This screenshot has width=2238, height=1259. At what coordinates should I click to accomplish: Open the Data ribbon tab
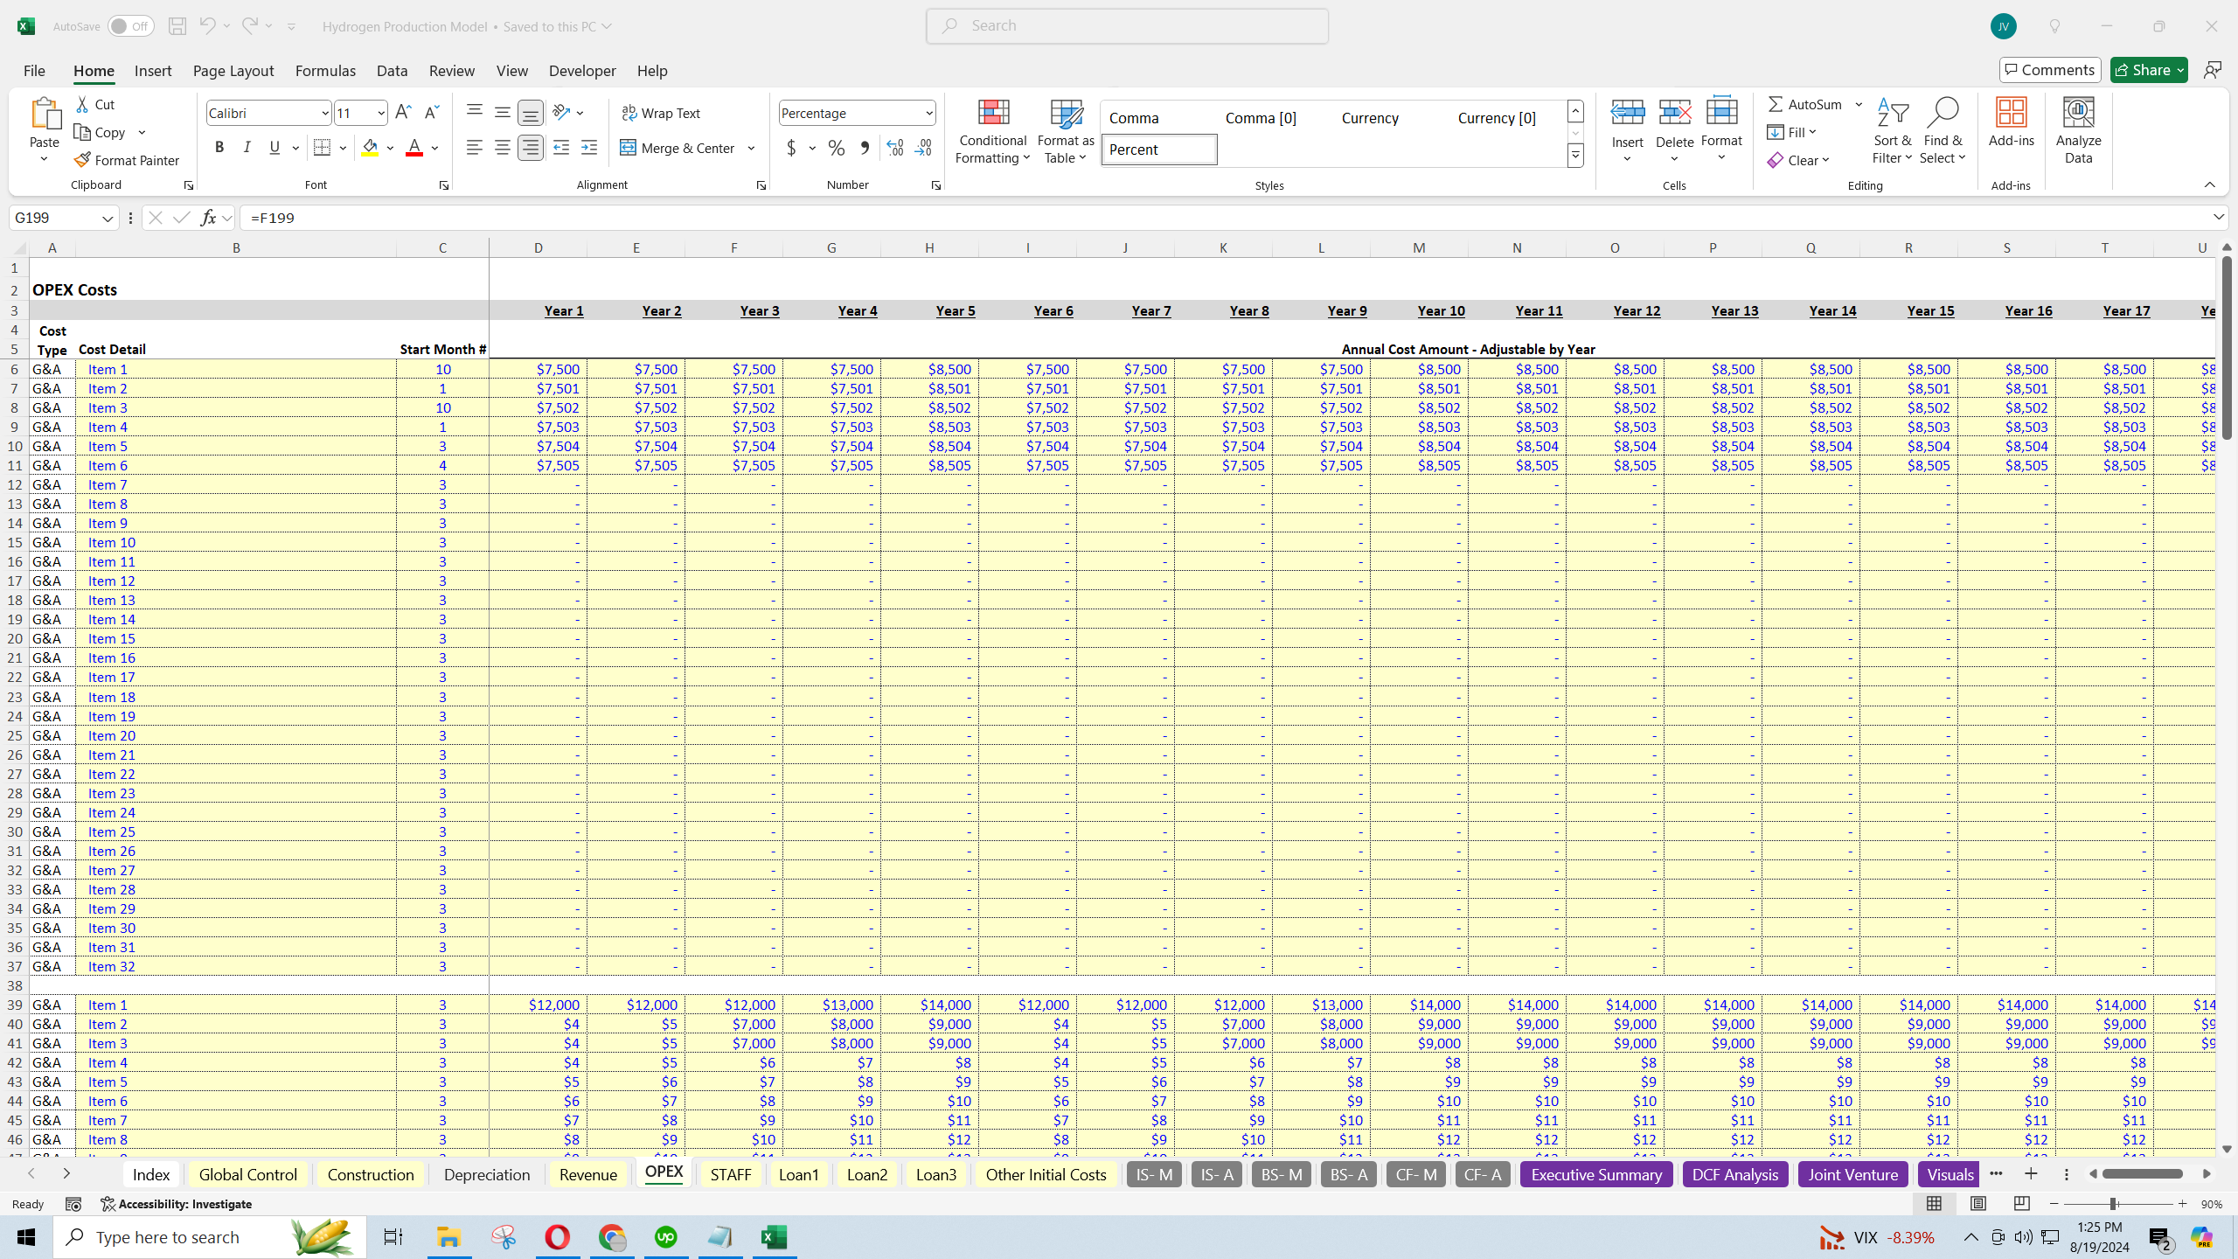point(392,70)
